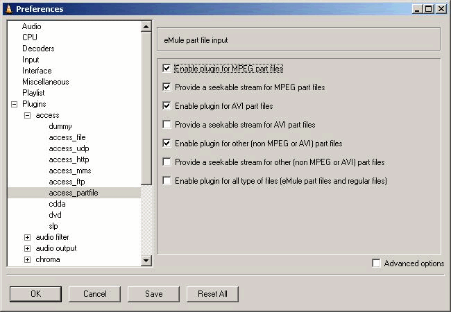Screen dimensions: 451x312
Task: Collapse the Plugins tree node
Action: (x=14, y=104)
